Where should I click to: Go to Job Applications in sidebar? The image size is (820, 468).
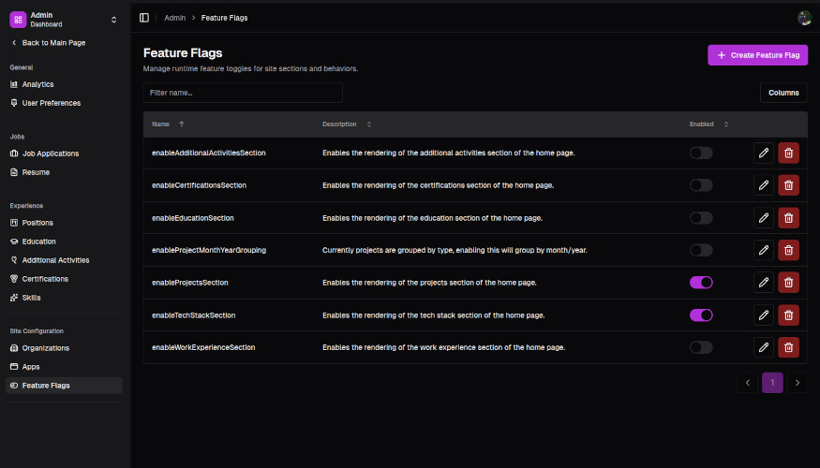point(51,154)
